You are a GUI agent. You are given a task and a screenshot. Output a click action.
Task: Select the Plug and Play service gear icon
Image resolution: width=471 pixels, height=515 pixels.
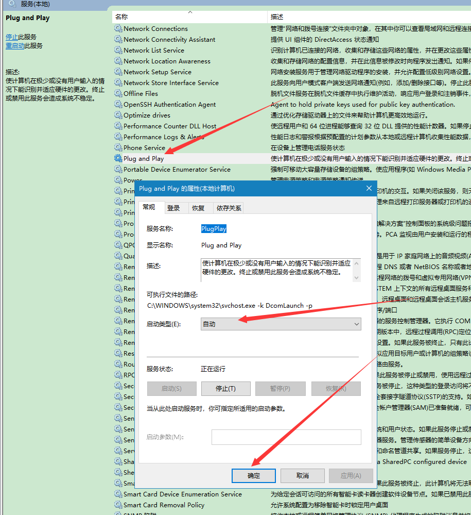tap(118, 158)
